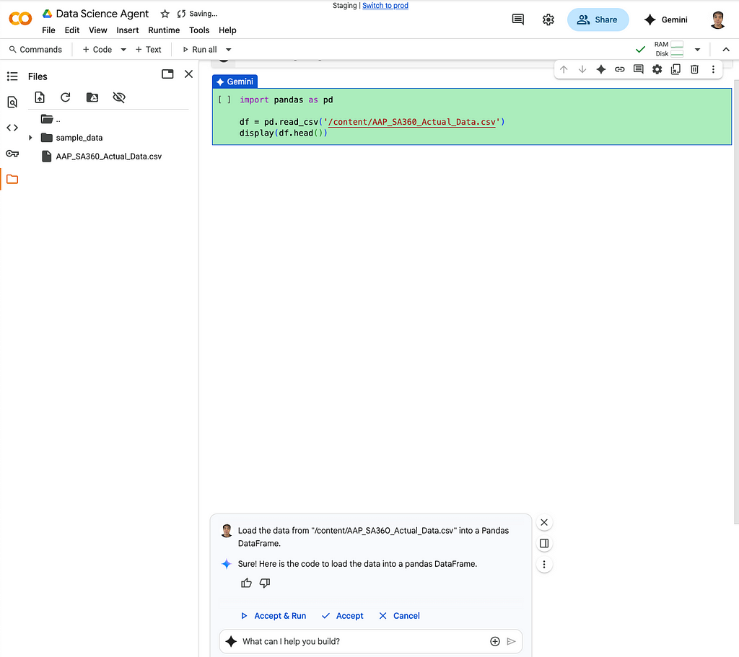Open settings gear in the header

pos(548,19)
